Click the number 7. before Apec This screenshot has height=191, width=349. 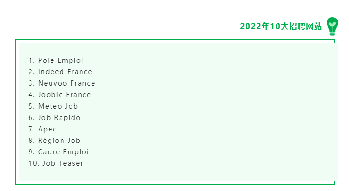click(31, 129)
